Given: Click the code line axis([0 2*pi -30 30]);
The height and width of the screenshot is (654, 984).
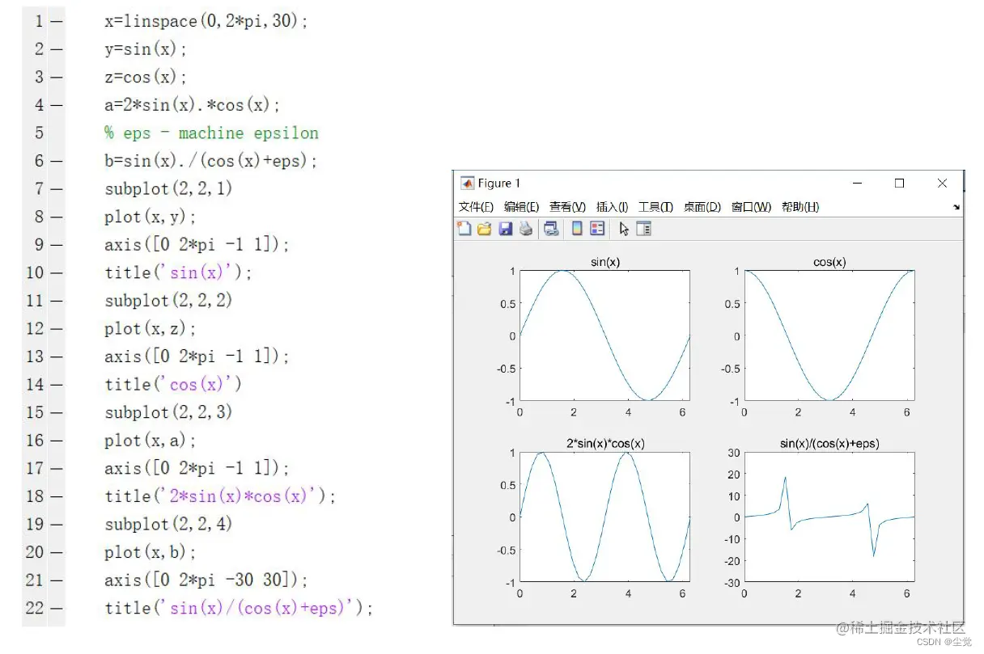Looking at the screenshot, I should point(206,580).
